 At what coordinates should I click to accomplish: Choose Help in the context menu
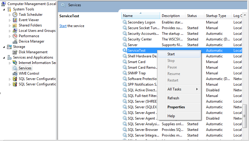coord(179,116)
